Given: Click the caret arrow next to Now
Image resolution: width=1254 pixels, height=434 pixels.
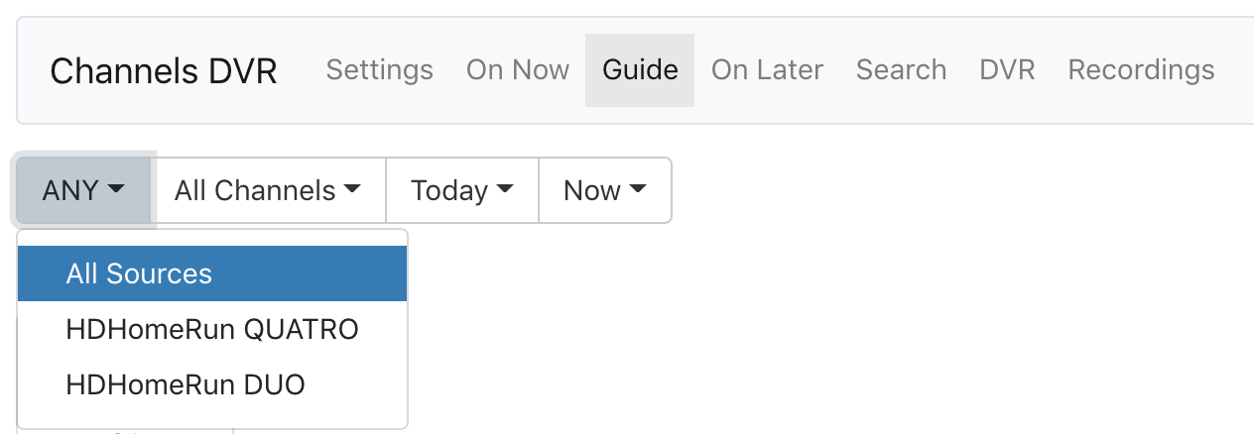Looking at the screenshot, I should pos(637,189).
